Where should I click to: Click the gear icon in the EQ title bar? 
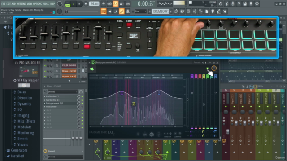[x=93, y=63]
